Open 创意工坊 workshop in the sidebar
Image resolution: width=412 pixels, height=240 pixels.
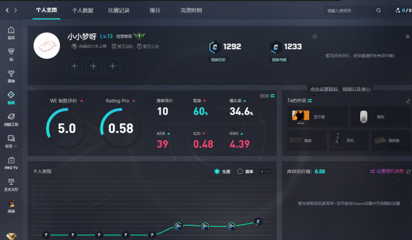(x=11, y=119)
